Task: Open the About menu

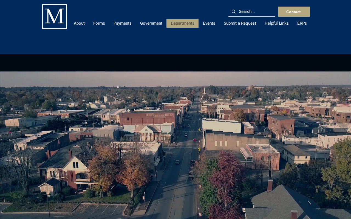Action: [79, 23]
